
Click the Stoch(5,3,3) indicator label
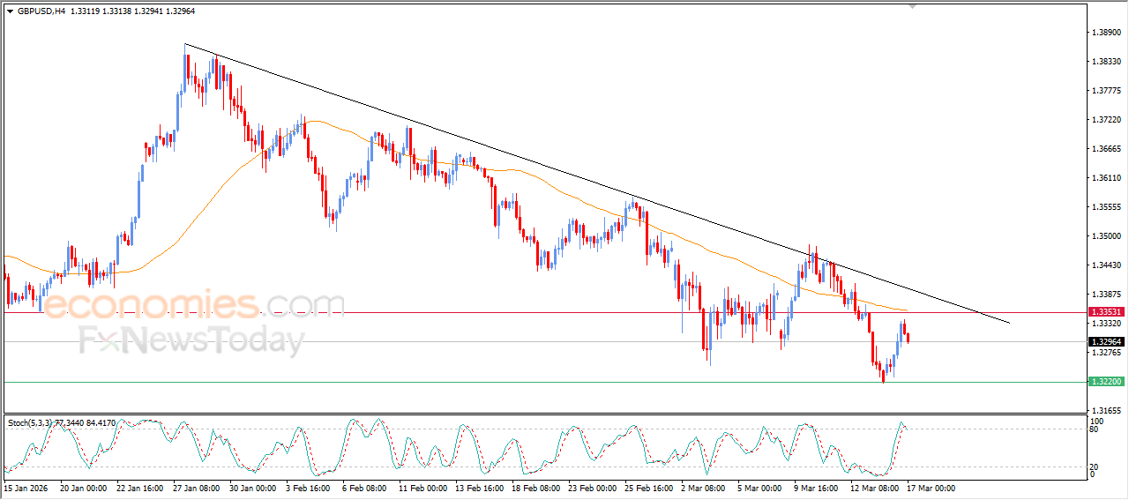pos(30,423)
